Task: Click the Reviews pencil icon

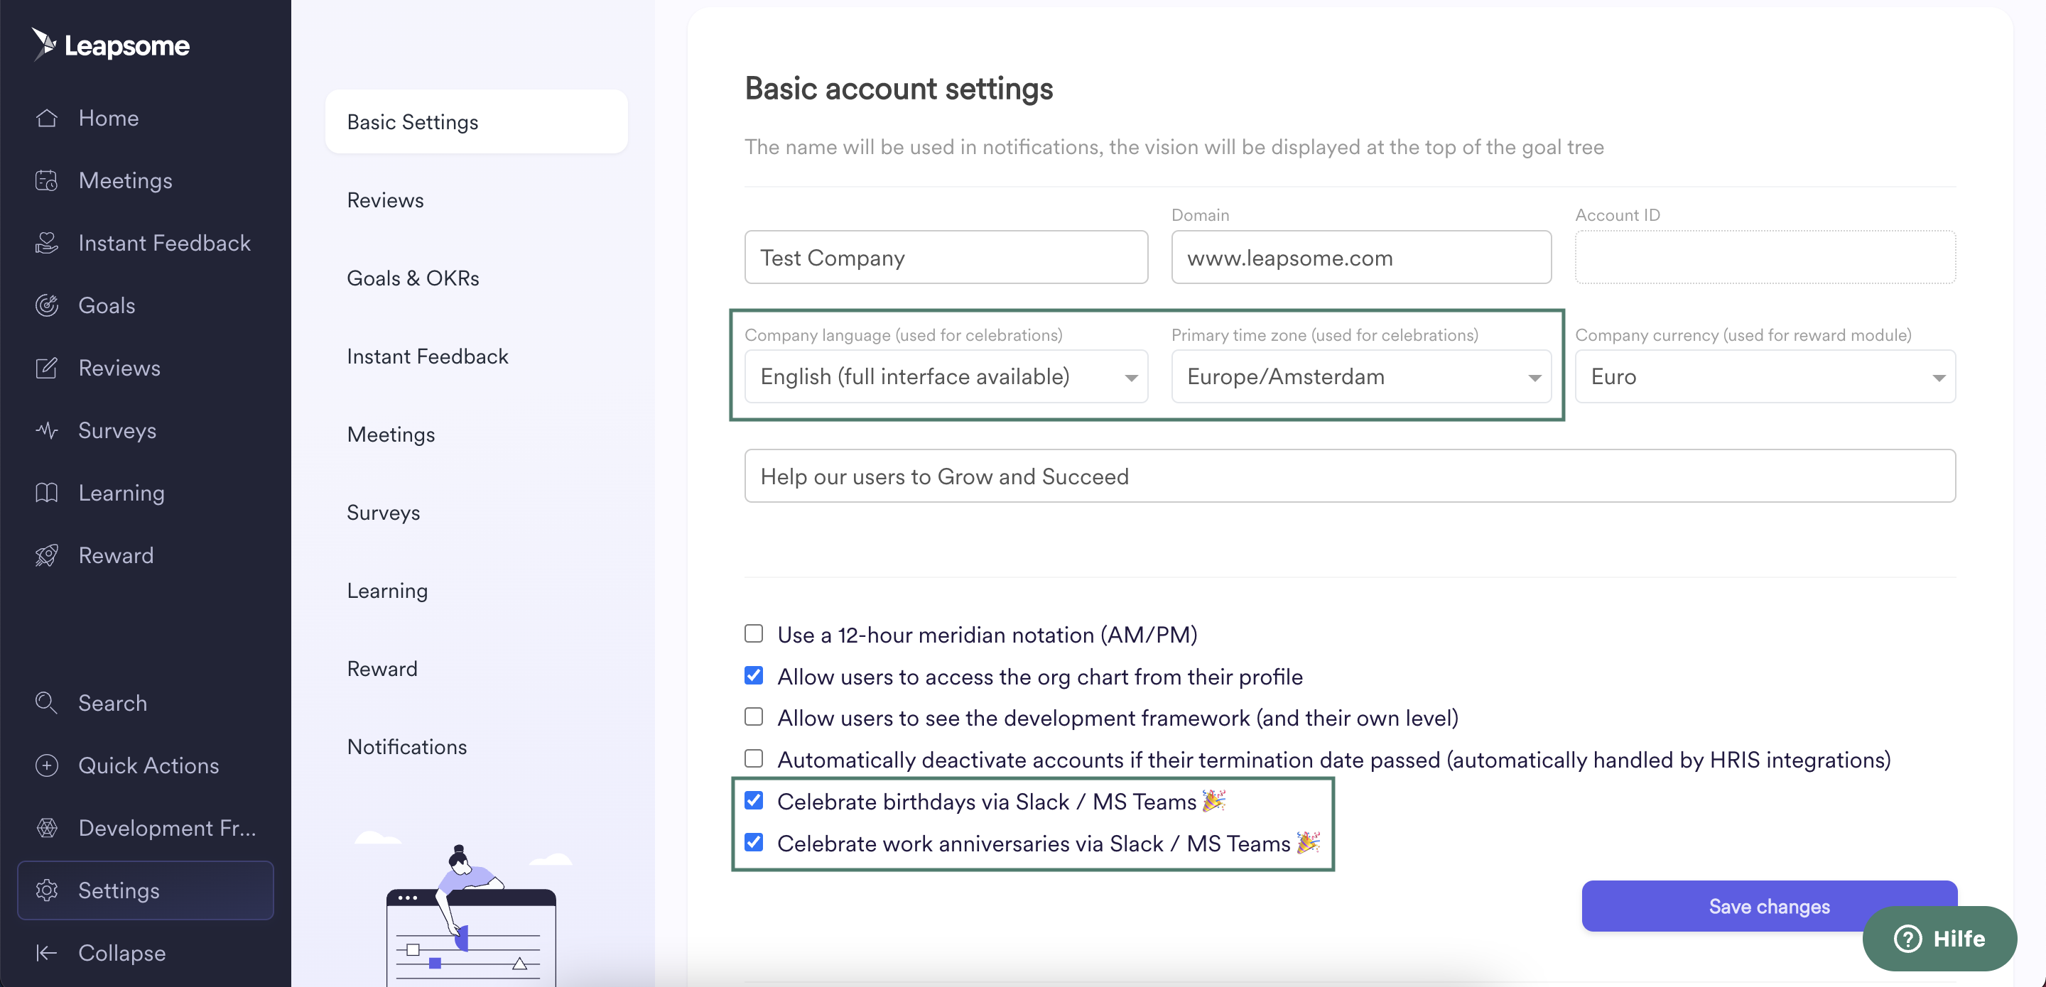Action: (x=47, y=368)
